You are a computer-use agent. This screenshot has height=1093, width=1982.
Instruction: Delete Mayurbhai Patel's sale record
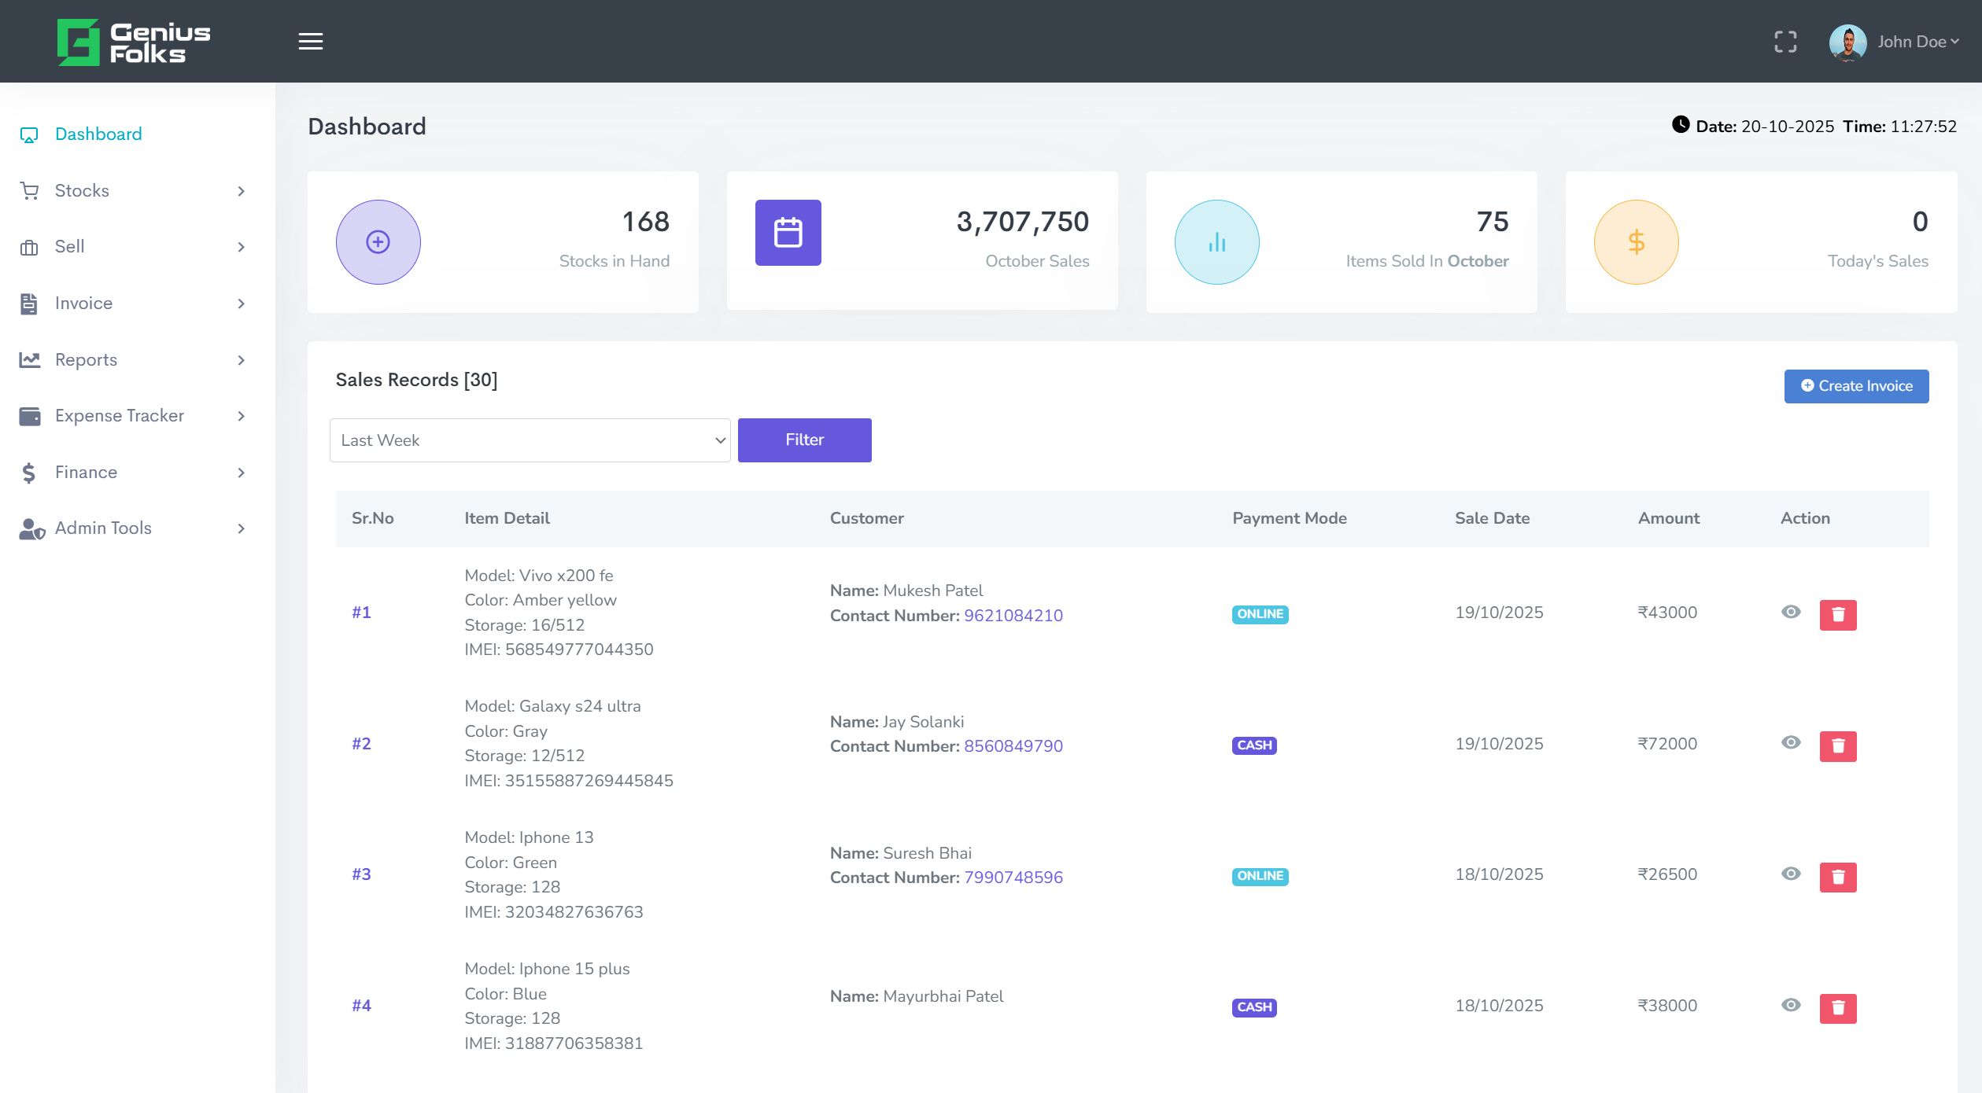point(1839,1006)
